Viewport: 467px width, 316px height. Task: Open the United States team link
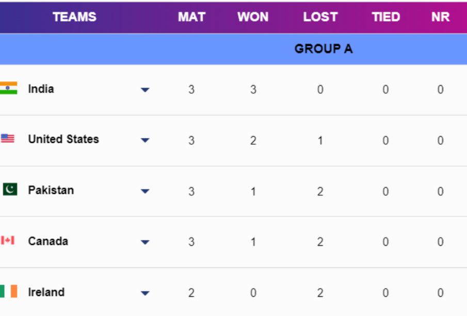(63, 139)
